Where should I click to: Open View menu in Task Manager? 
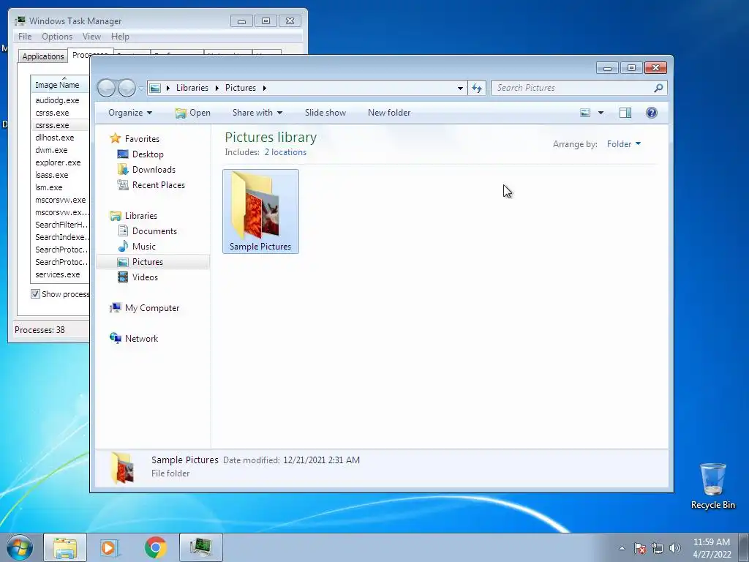[91, 37]
